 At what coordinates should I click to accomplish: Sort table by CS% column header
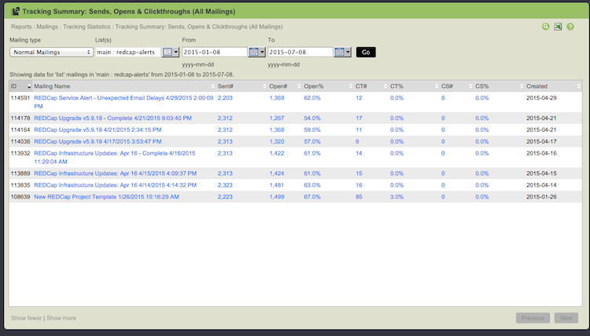[500, 86]
